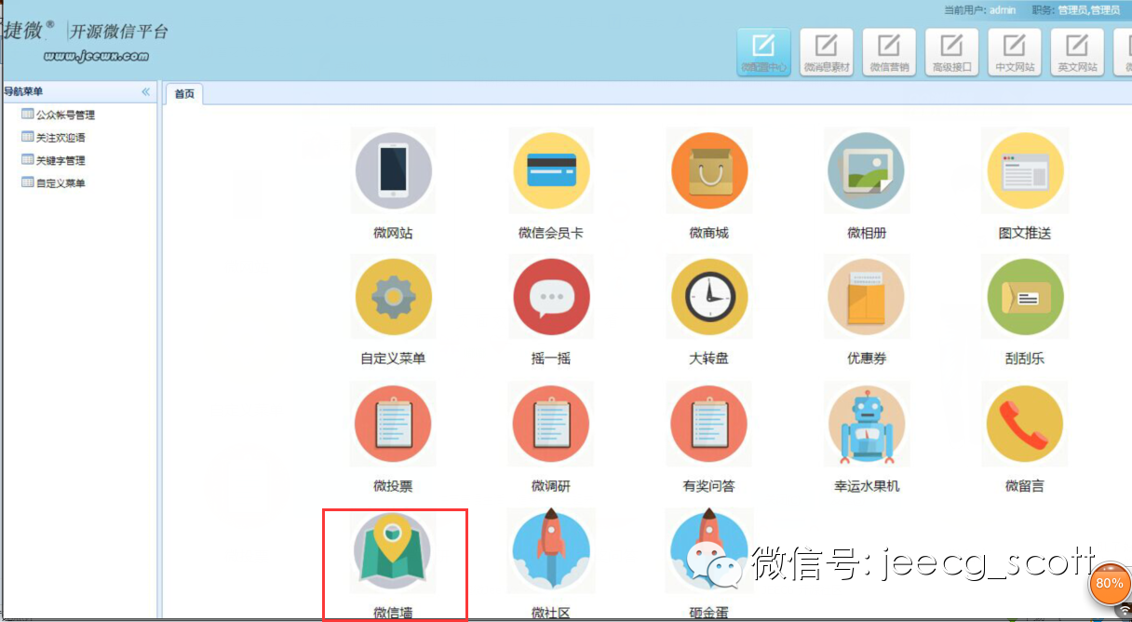Click the 图文推送 label text
1132x622 pixels.
click(x=1025, y=233)
